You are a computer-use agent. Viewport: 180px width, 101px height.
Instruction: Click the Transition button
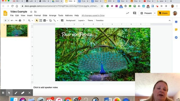pyautogui.click(x=100, y=20)
